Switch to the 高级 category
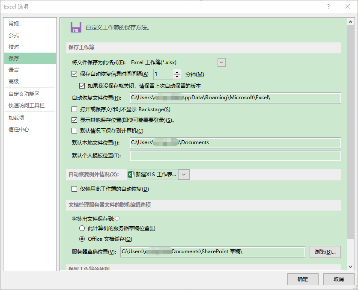The image size is (358, 290). pyautogui.click(x=30, y=82)
